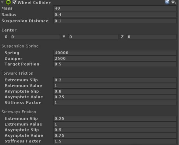Click Sideways Friction Extremum Slip field

pyautogui.click(x=115, y=118)
